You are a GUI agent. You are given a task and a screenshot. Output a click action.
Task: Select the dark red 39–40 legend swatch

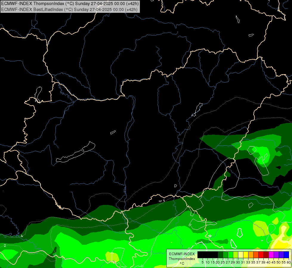click(266, 255)
